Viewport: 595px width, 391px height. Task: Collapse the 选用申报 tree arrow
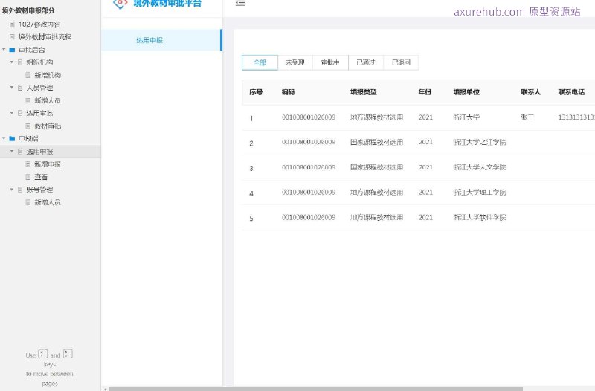[x=12, y=152]
